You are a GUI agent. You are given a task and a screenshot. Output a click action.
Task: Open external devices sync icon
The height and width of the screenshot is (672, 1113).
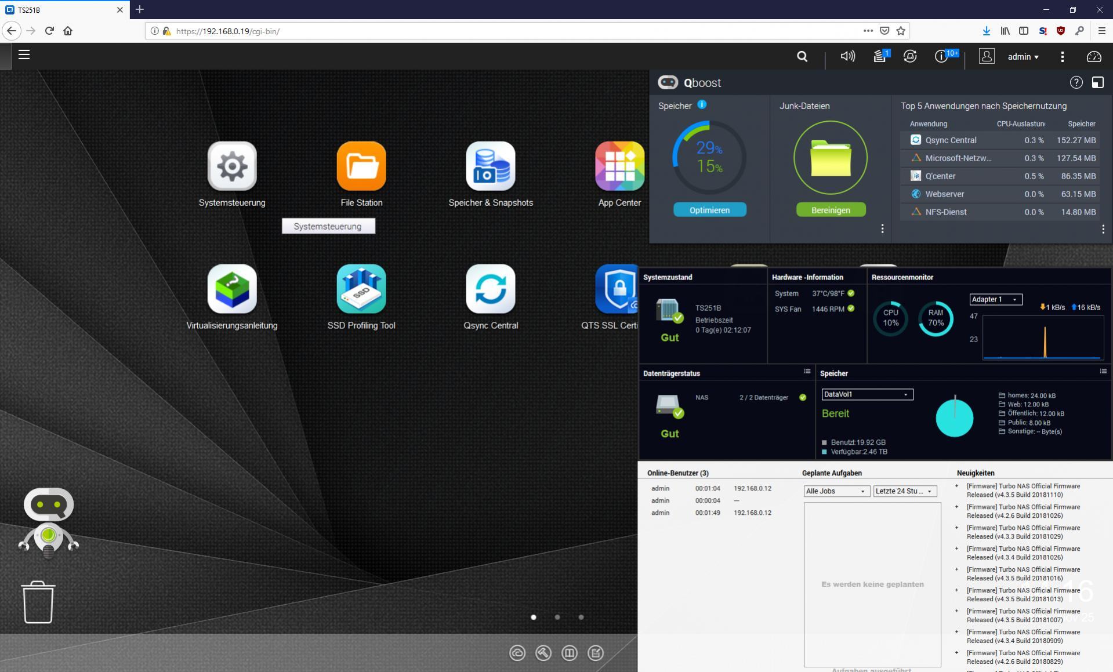[x=910, y=56]
